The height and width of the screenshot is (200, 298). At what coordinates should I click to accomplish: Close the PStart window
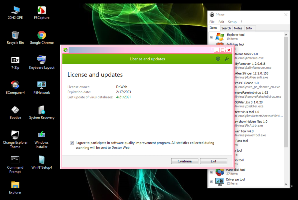tap(286, 15)
